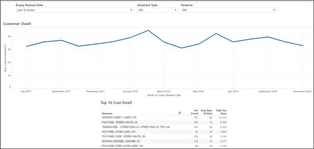Image resolution: width=314 pixels, height=149 pixels.
Task: Click the November 2018 axis label
Action: click(x=302, y=91)
